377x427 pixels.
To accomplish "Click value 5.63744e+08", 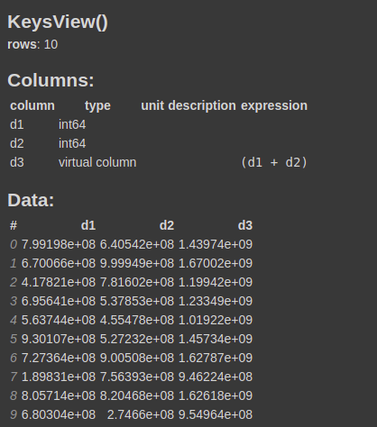I will click(59, 320).
